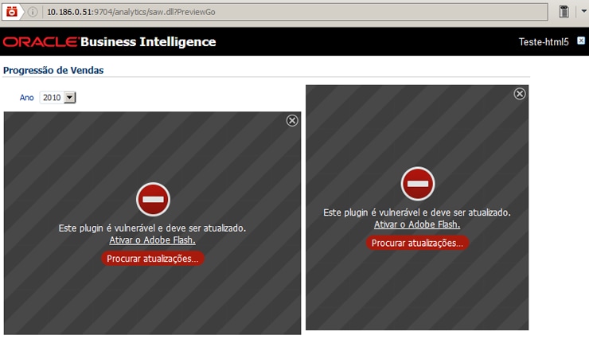The height and width of the screenshot is (343, 589).
Task: Click vulnerable plugin message in right panel
Action: [x=417, y=212]
